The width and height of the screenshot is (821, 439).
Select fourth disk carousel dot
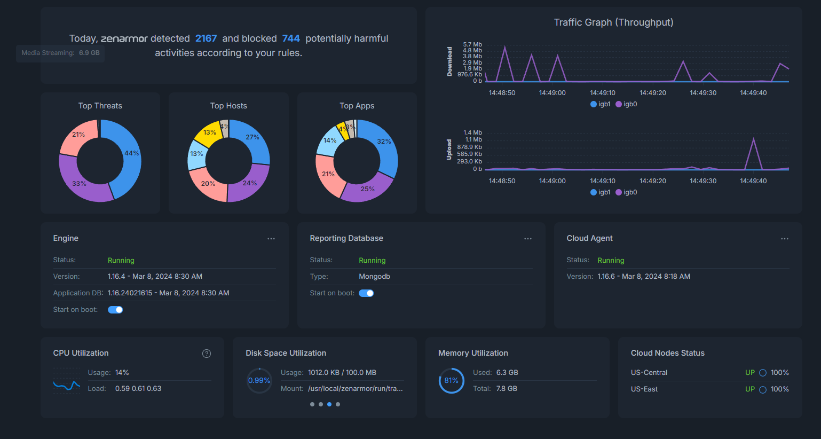[338, 404]
